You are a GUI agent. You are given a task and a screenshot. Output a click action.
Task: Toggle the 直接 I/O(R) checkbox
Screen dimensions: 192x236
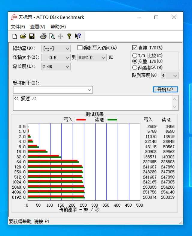click(135, 48)
